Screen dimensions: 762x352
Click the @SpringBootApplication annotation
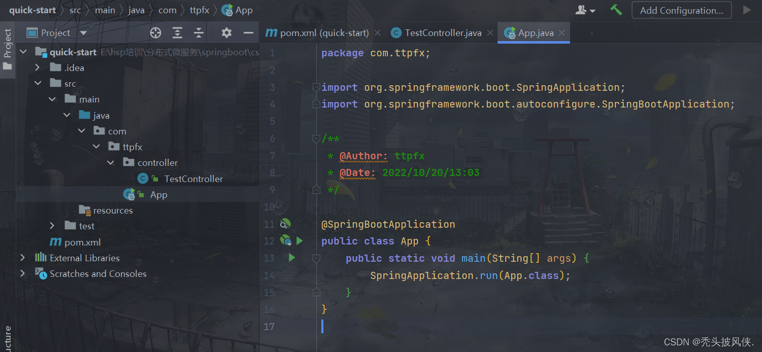[x=388, y=224]
